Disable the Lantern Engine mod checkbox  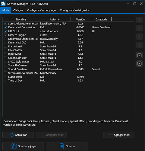click(x=5, y=35)
